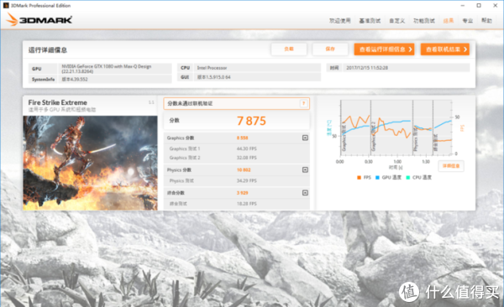Switch to the 欢迎使用 tab

point(339,21)
